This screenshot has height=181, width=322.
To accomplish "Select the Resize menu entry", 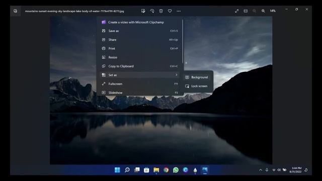I will 139,57.
